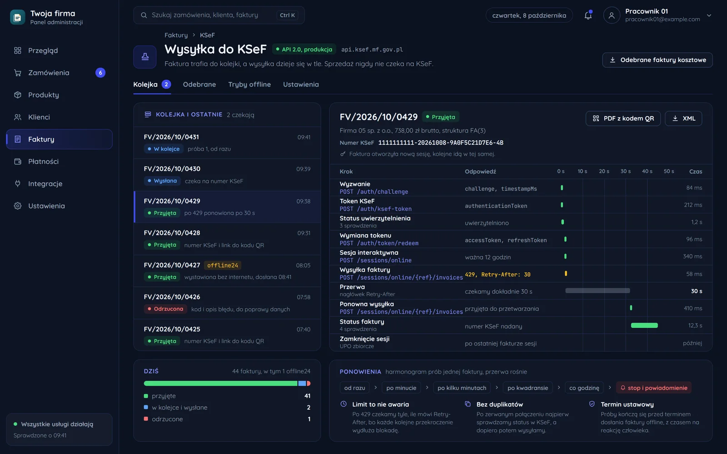Select invoice FV/2026/10/0428 row
The height and width of the screenshot is (454, 727).
click(227, 239)
